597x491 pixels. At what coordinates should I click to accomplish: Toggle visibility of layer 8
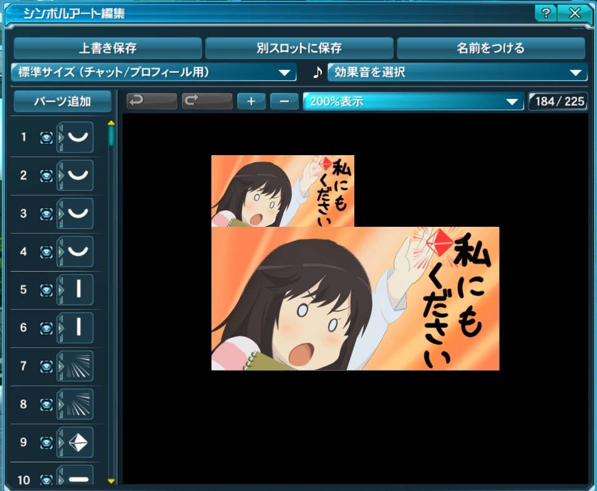point(46,404)
